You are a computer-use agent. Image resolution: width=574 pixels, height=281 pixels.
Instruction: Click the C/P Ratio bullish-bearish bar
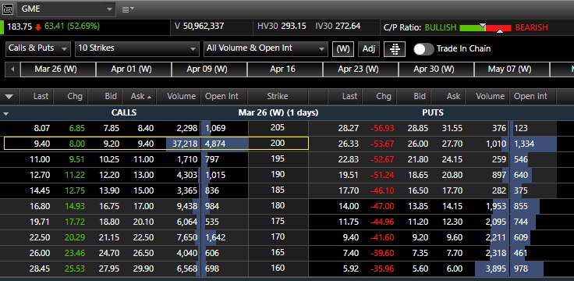tap(485, 28)
